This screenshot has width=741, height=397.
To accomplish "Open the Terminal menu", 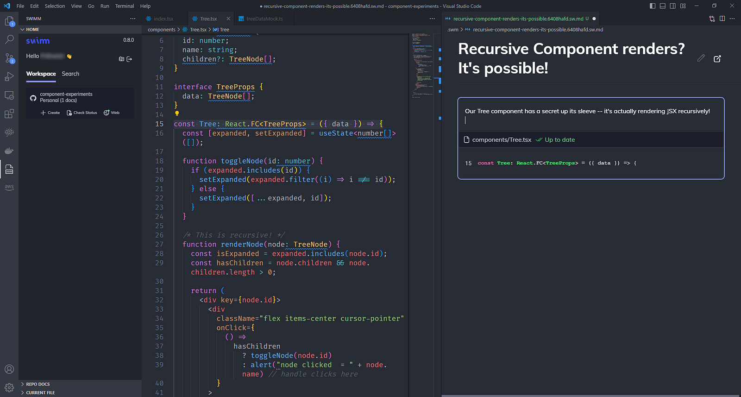I will (x=124, y=6).
